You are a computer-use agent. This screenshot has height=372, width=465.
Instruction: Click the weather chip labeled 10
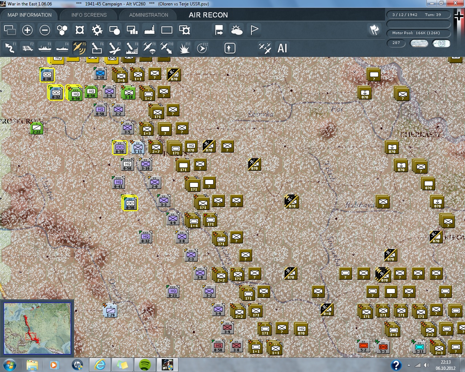click(x=441, y=43)
